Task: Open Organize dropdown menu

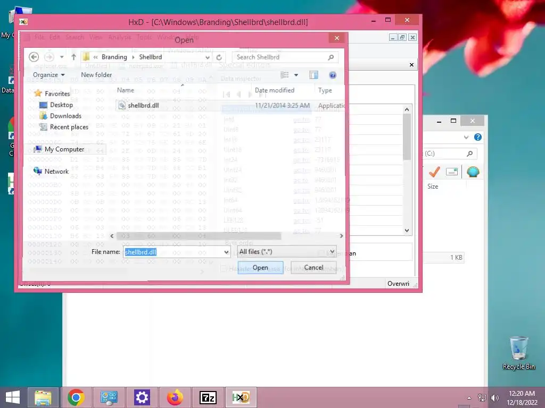Action: coord(49,75)
